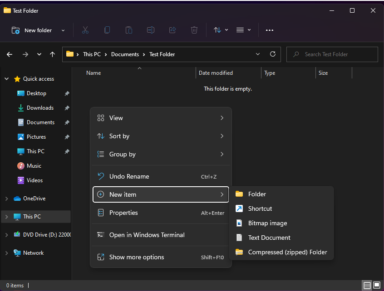The height and width of the screenshot is (291, 384).
Task: Click the Delete icon in the toolbar
Action: point(194,30)
